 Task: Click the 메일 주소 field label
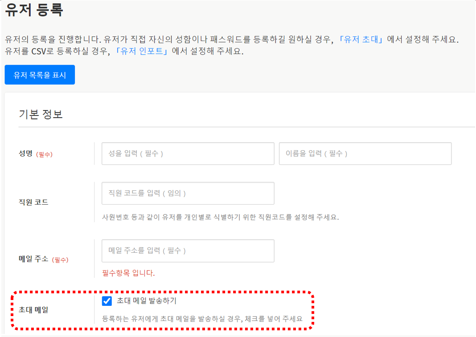33,259
